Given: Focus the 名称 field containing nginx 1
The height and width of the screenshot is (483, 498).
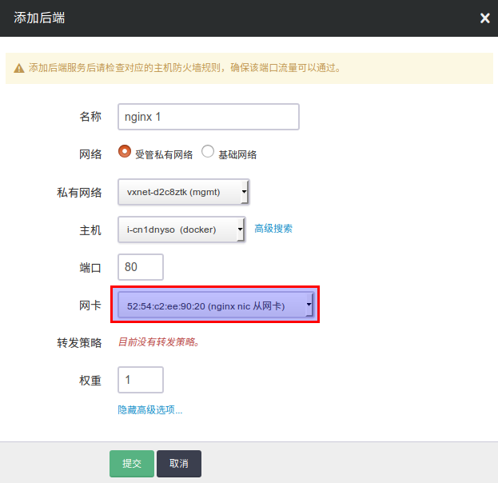Looking at the screenshot, I should tap(208, 117).
